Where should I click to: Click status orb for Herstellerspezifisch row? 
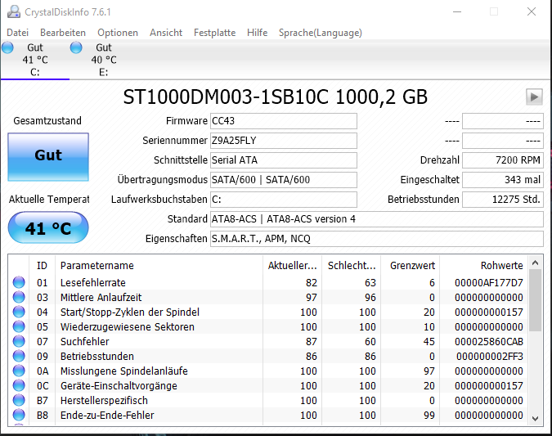point(19,401)
